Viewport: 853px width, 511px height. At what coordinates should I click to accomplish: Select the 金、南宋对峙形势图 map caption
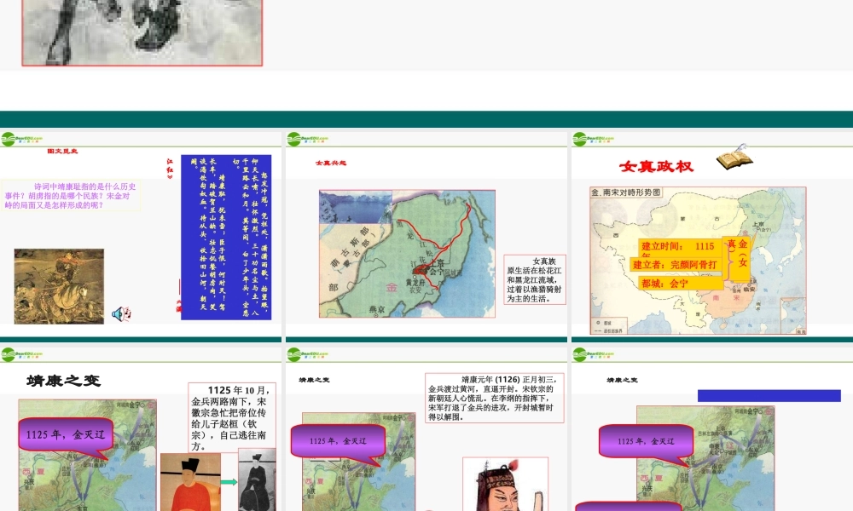626,192
